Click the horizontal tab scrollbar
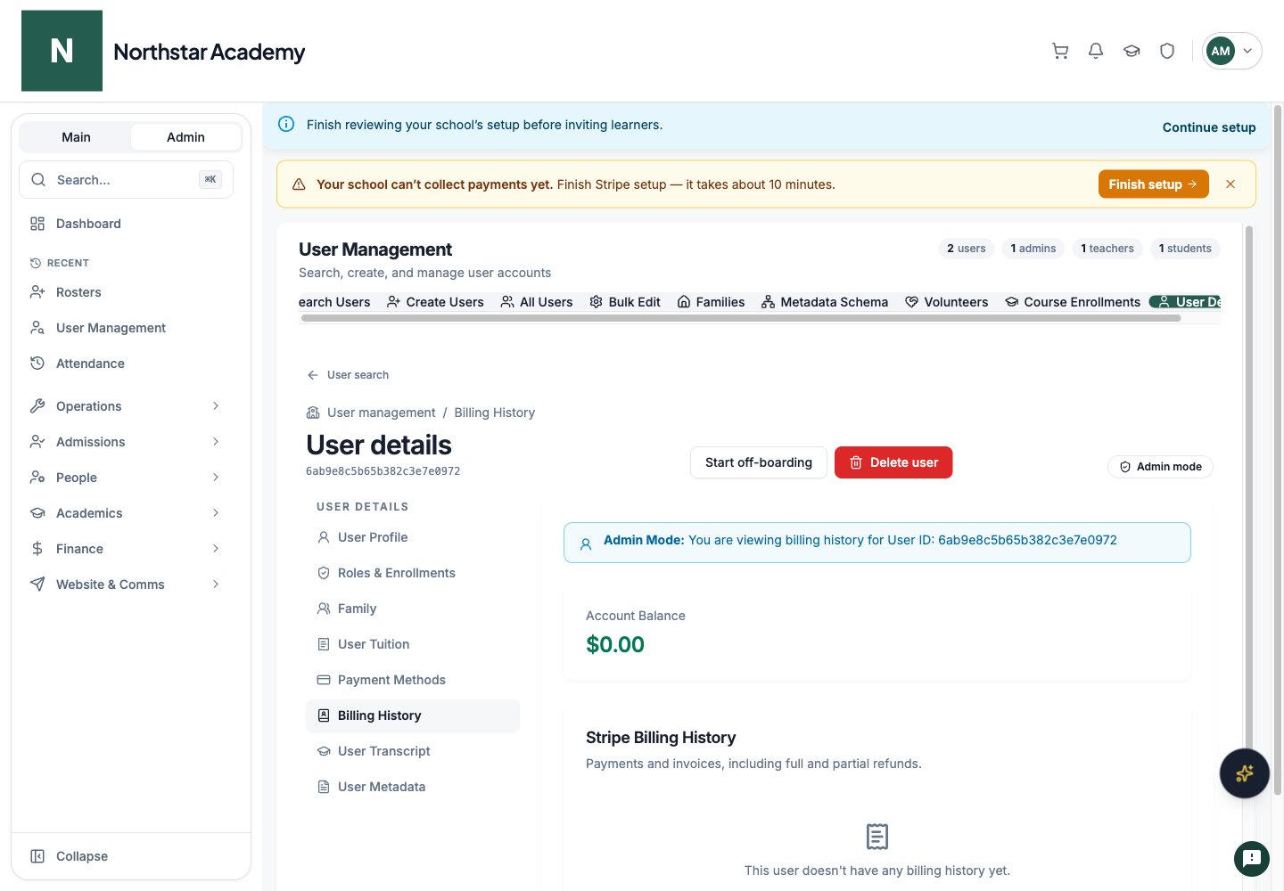Viewport: 1284px width, 891px height. tap(741, 318)
